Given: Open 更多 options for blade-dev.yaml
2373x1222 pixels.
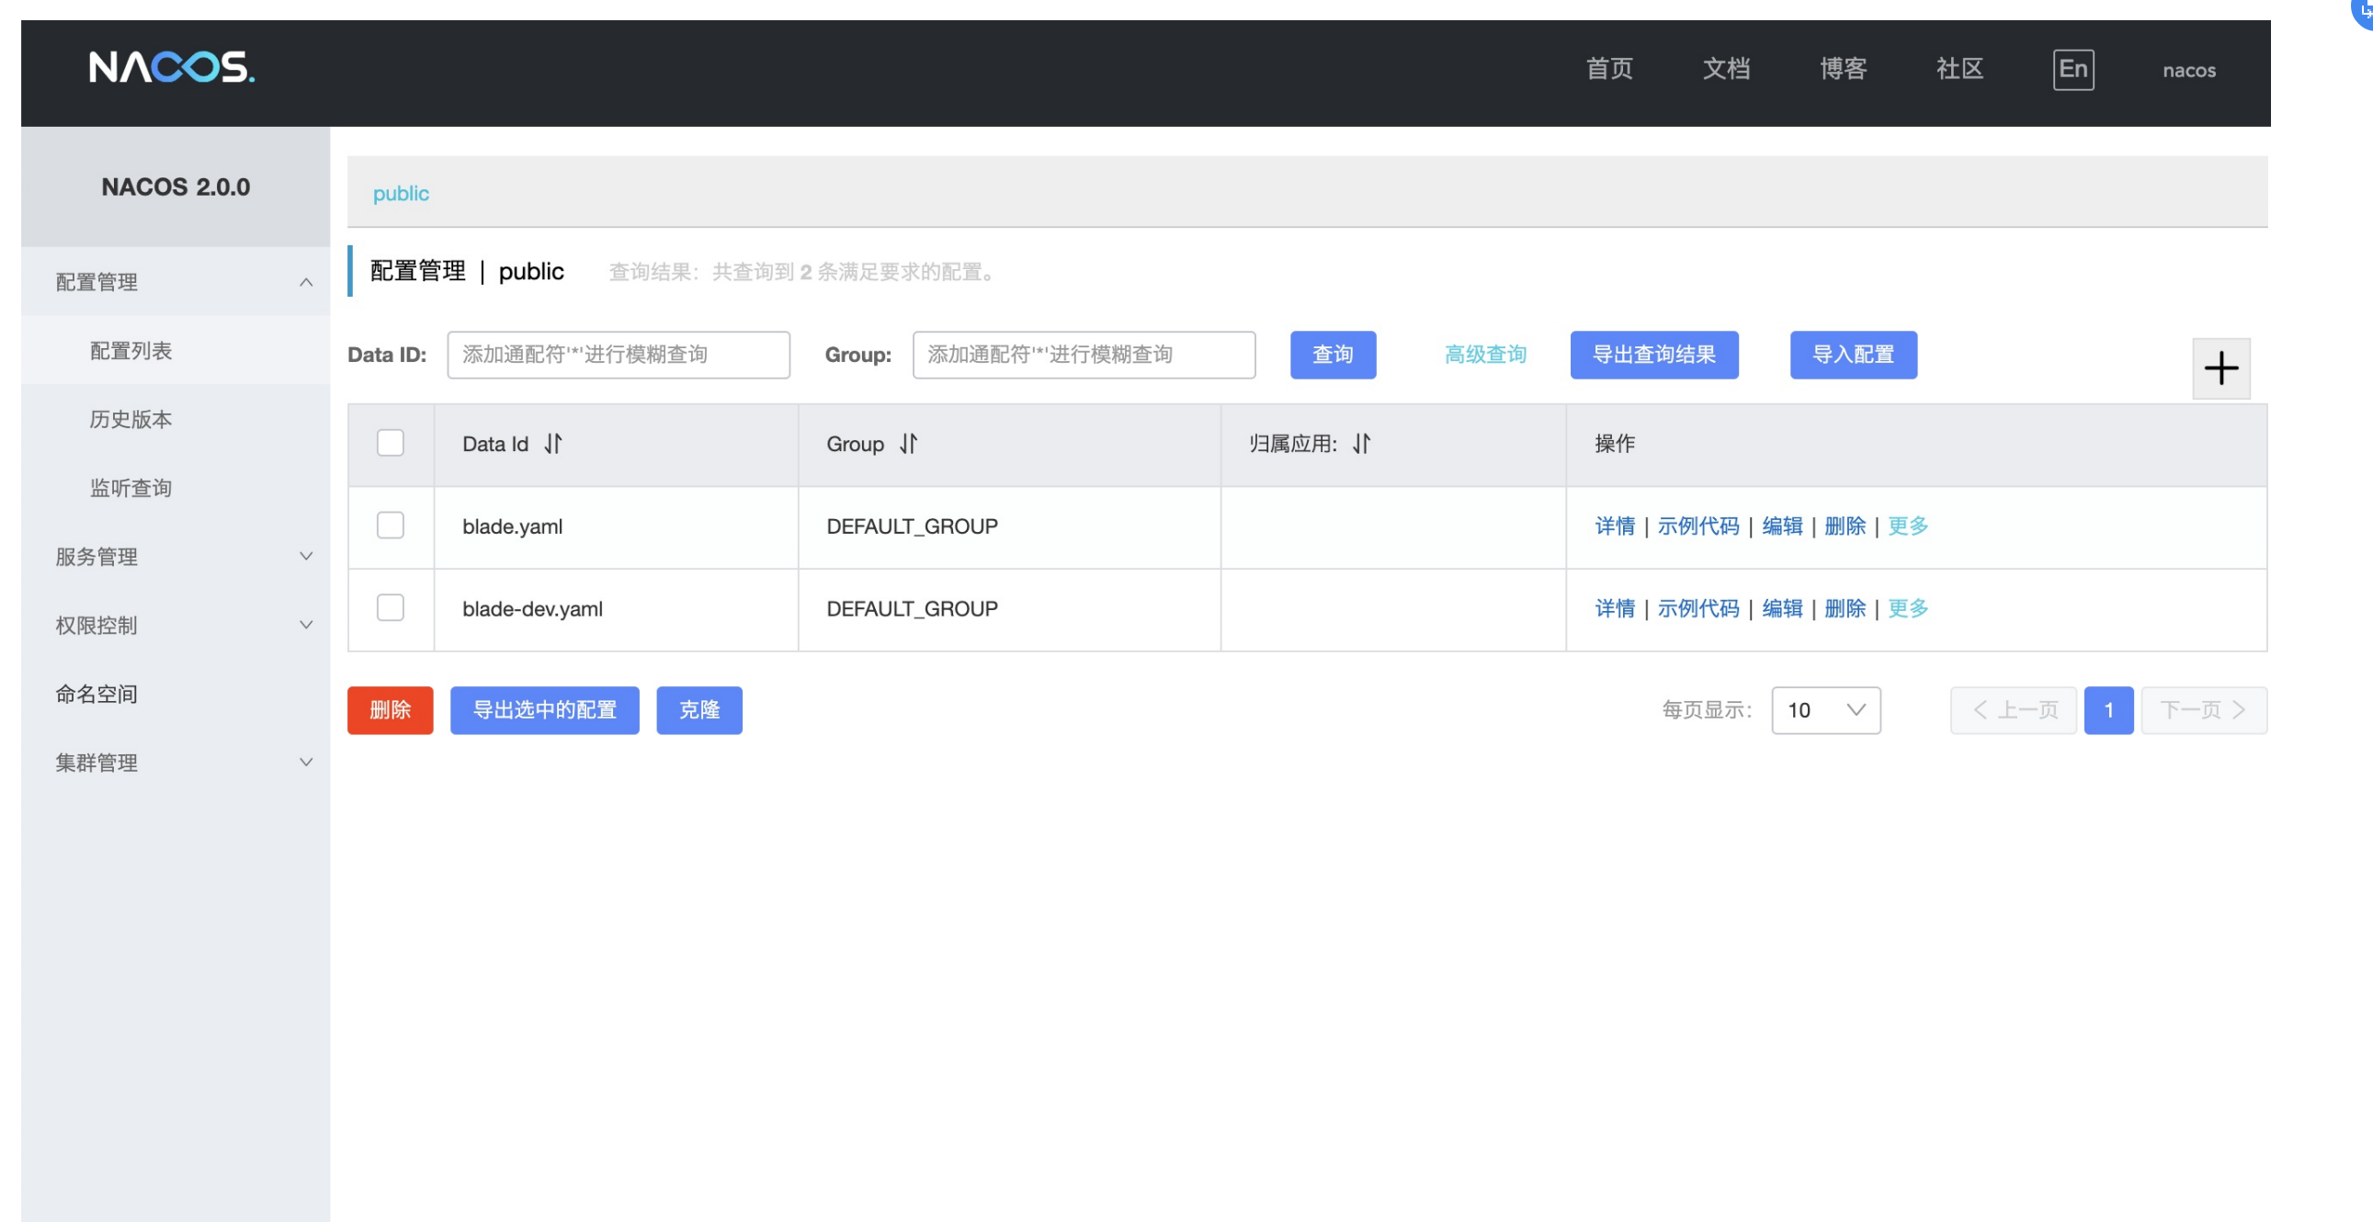Looking at the screenshot, I should tap(1908, 608).
